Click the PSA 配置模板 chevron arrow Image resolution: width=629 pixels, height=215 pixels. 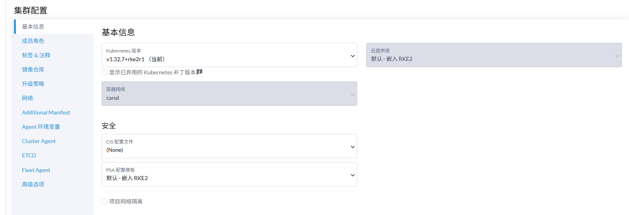[x=353, y=175]
